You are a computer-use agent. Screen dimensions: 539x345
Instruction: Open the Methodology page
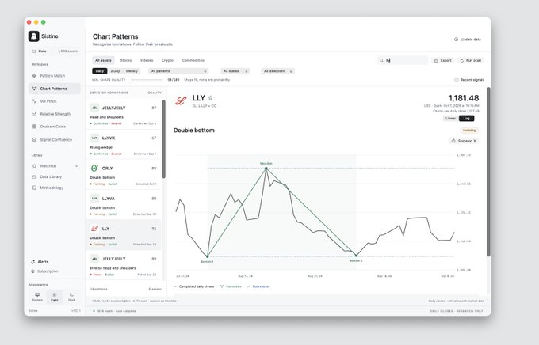[x=55, y=188]
